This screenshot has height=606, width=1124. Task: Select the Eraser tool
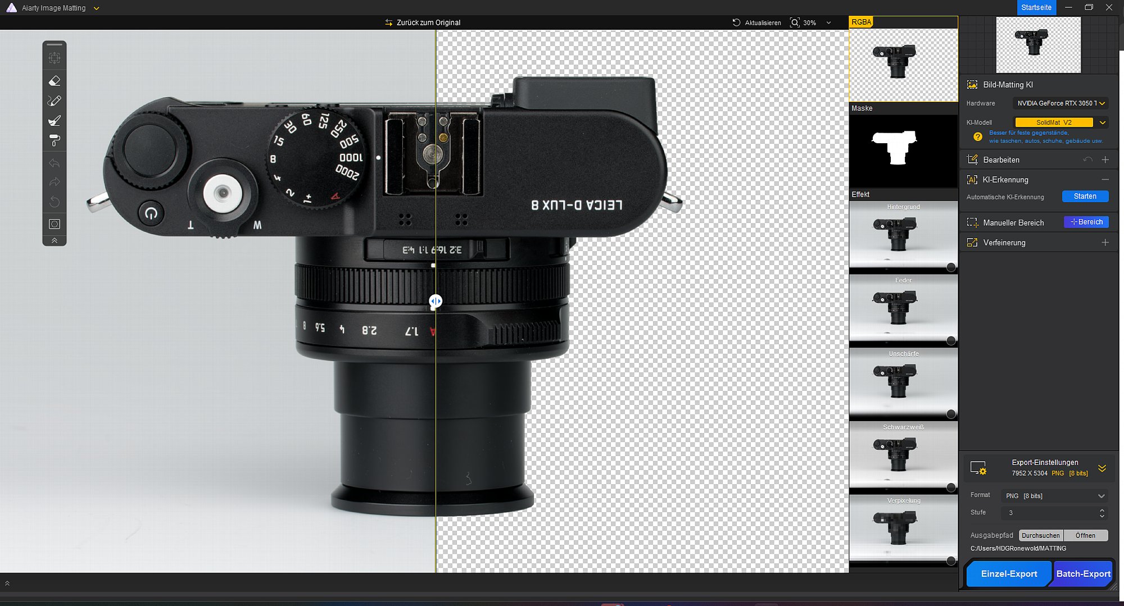coord(55,81)
